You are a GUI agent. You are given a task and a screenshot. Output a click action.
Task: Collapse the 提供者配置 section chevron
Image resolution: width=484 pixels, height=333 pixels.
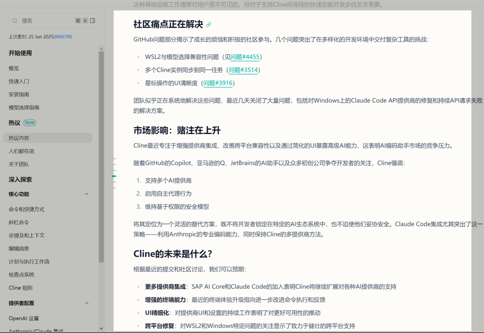[87, 303]
